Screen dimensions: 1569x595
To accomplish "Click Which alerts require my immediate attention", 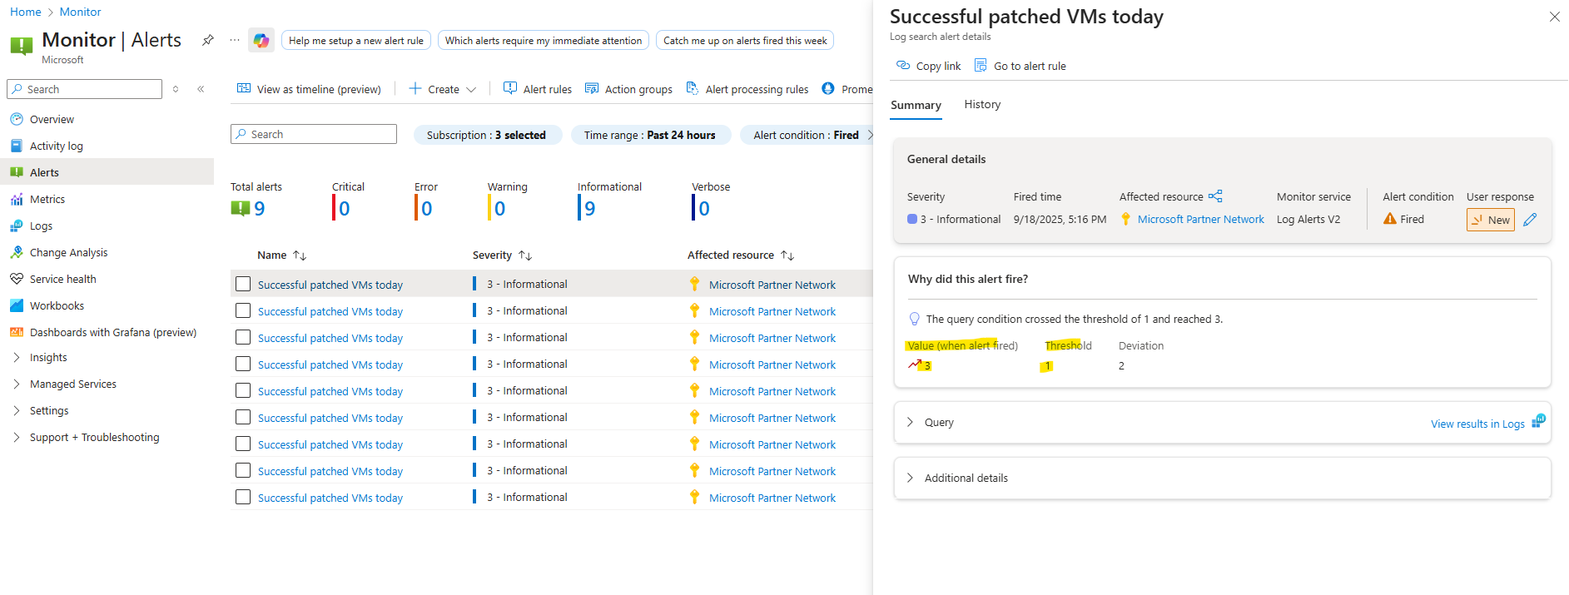I will (544, 40).
